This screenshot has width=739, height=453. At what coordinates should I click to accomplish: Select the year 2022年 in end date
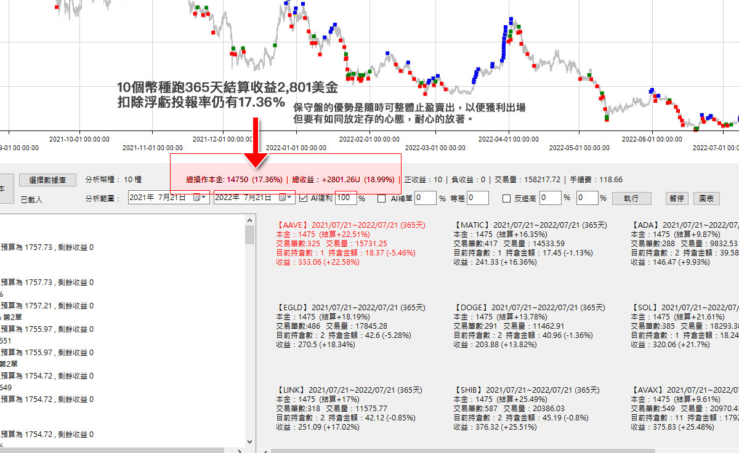click(x=226, y=198)
